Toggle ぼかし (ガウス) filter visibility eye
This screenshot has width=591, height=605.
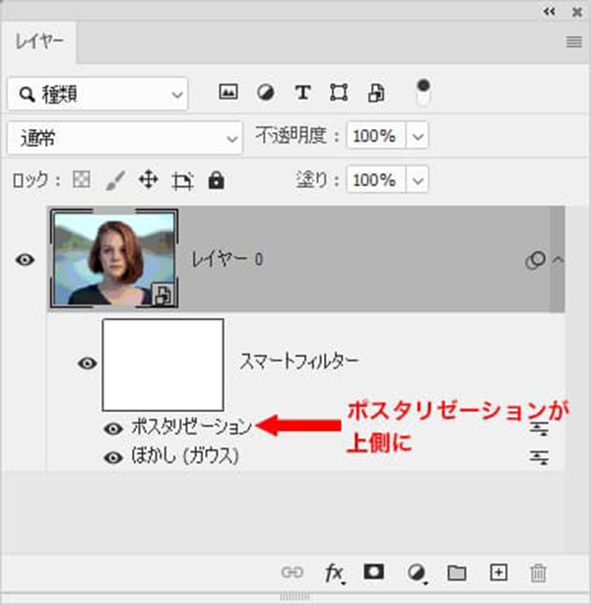(x=113, y=458)
